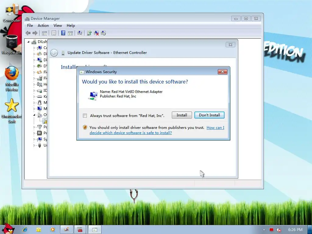Expand the Processors (Pr) tree category
Viewport: 312px width, 234px height.
point(34,133)
